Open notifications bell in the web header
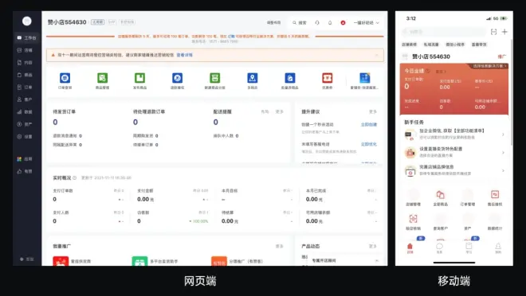Image resolution: width=526 pixels, height=296 pixels. 330,23
